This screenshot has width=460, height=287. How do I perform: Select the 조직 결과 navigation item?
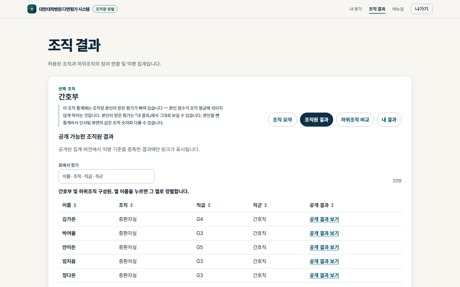(x=377, y=9)
